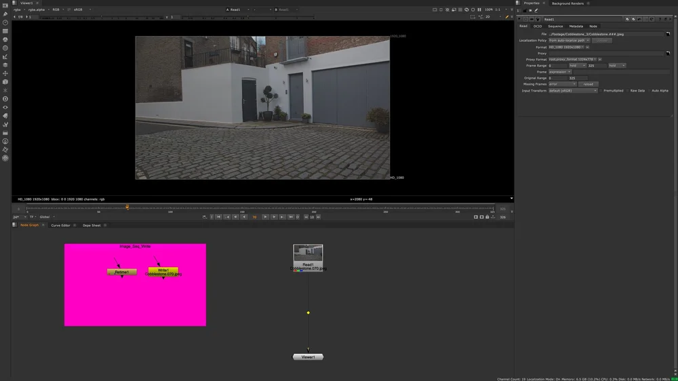Click the Properties panel lock icon

point(525,11)
